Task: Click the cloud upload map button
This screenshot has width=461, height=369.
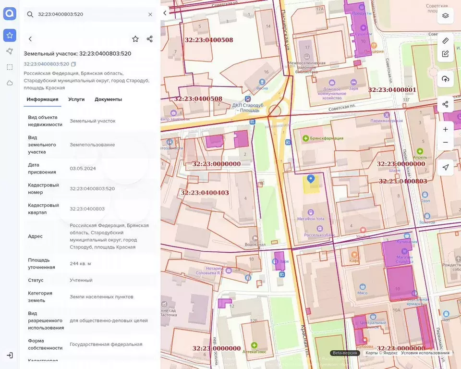Action: point(446,79)
